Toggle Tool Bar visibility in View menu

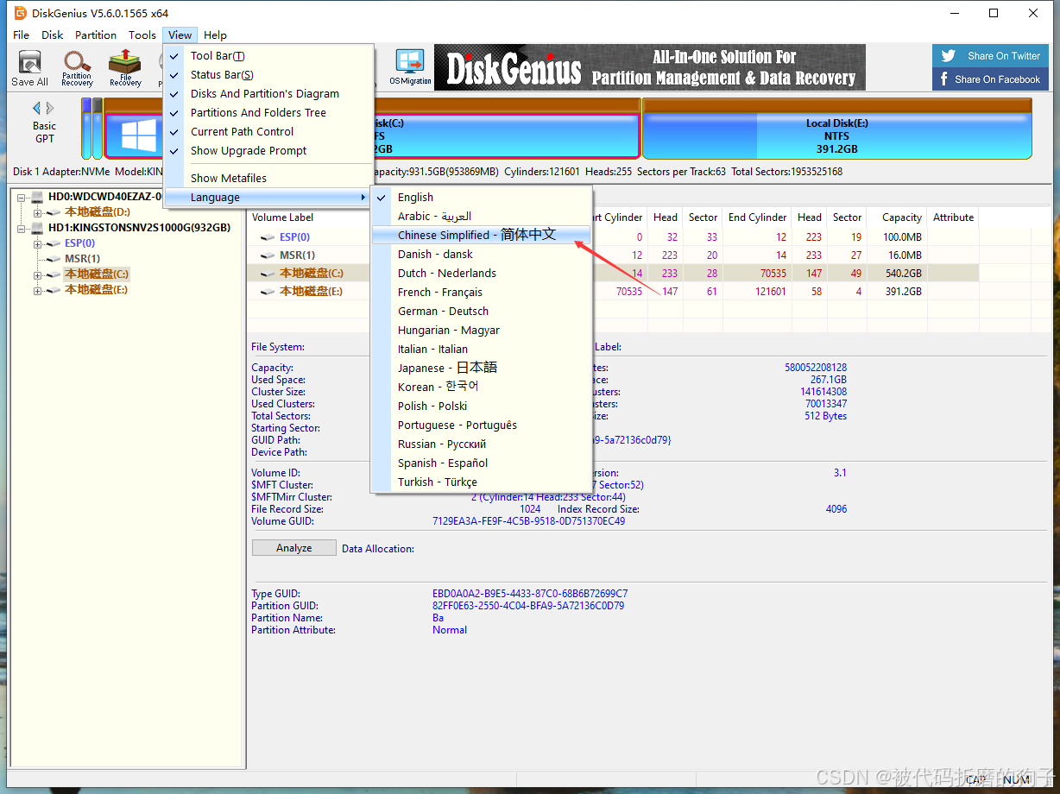coord(268,55)
